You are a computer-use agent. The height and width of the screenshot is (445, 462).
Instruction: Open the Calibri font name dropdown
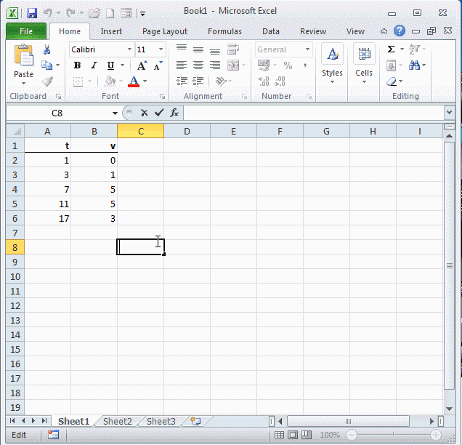pyautogui.click(x=129, y=49)
